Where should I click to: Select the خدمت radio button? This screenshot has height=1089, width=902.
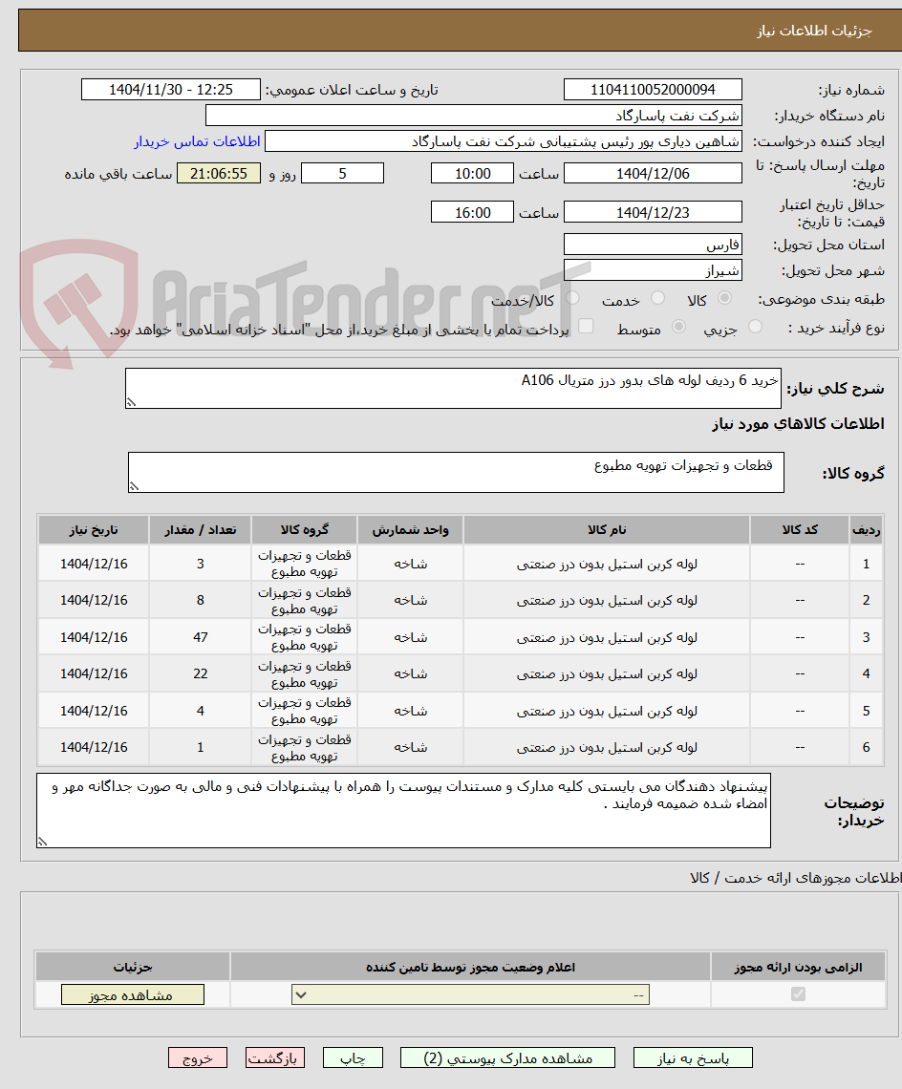(x=657, y=298)
